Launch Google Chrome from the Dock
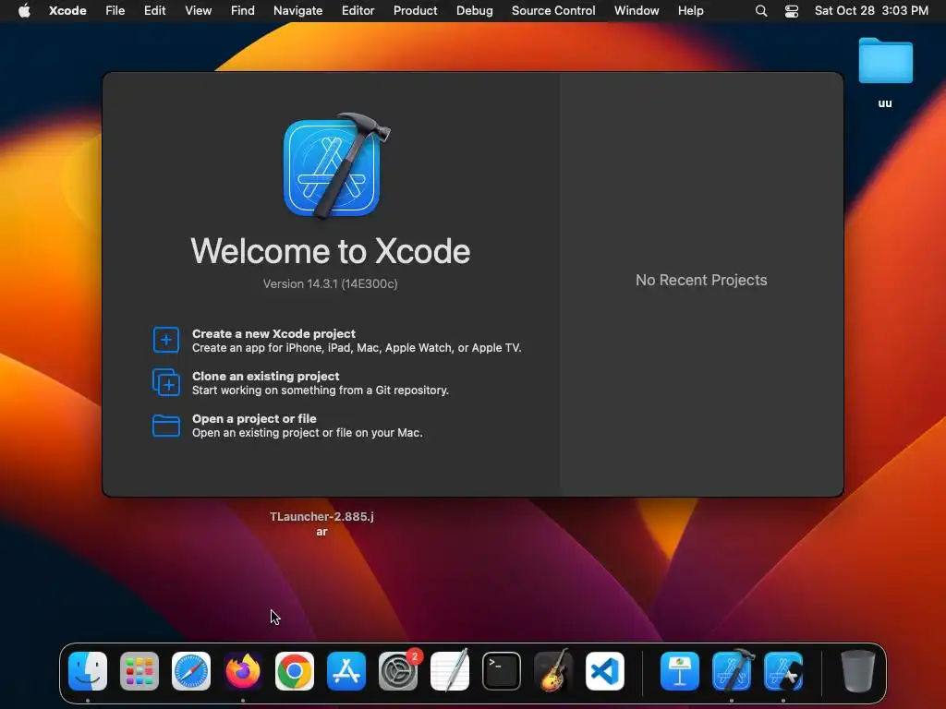946x709 pixels. point(295,671)
